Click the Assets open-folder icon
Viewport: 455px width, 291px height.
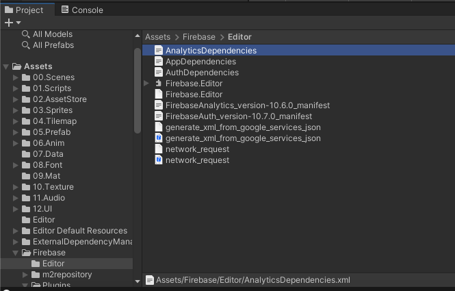(x=17, y=66)
